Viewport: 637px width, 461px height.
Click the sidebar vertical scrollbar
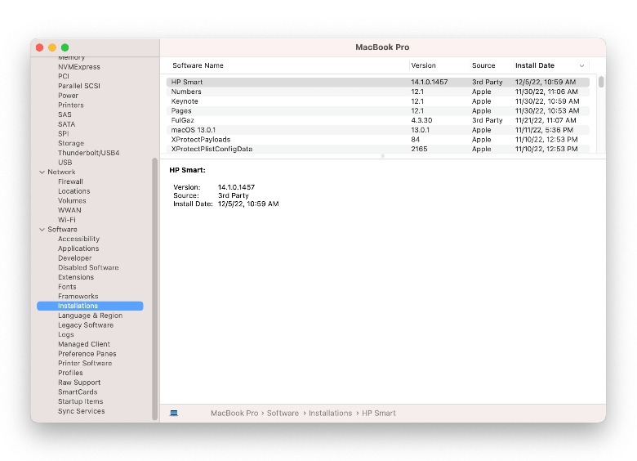pyautogui.click(x=155, y=289)
